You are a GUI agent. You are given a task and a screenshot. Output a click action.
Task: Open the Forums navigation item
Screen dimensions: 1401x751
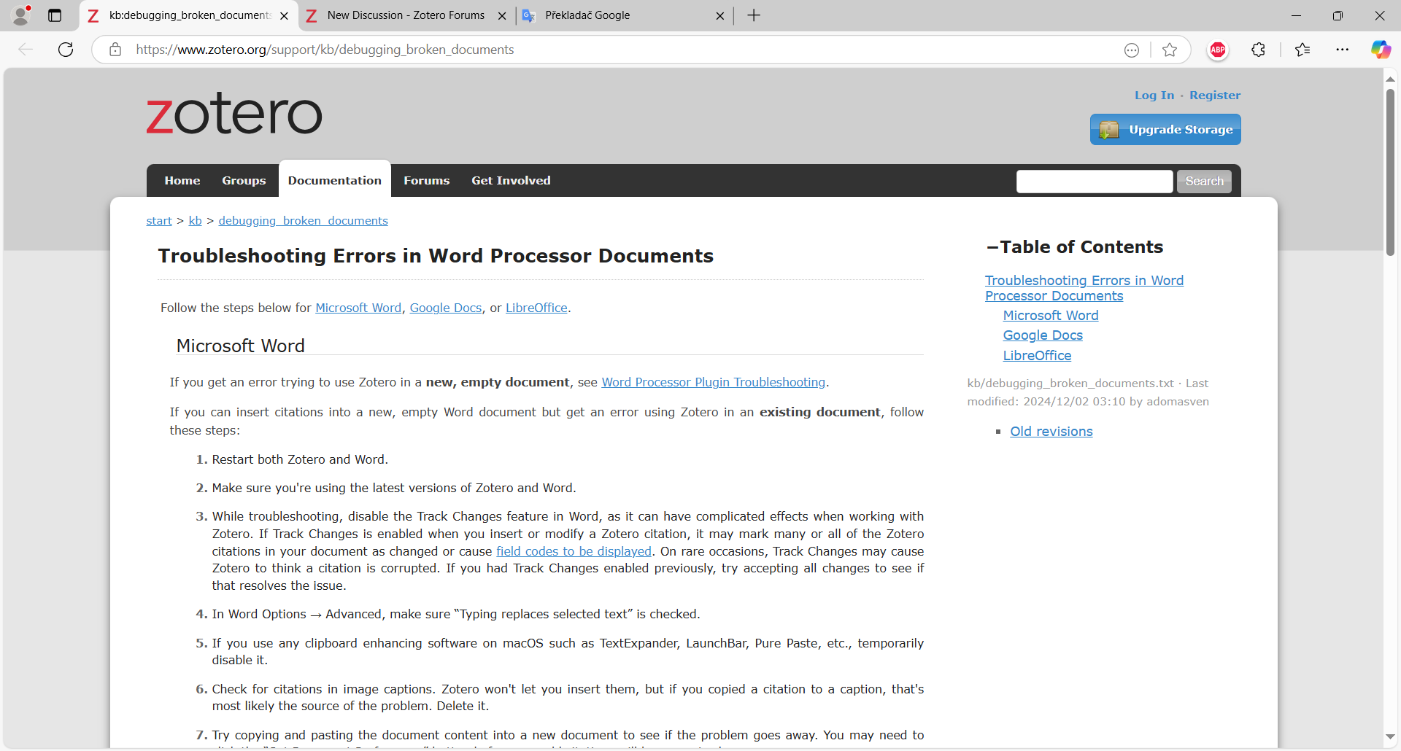point(427,180)
